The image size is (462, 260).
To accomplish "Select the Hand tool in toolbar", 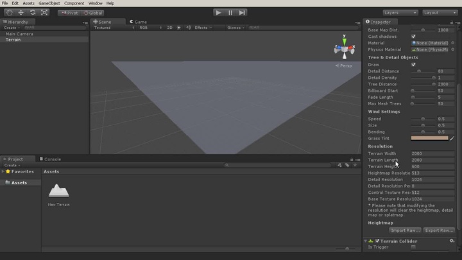I will pyautogui.click(x=9, y=13).
